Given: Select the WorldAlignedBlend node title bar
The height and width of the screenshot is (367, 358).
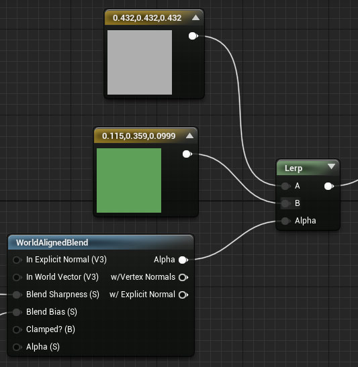Looking at the screenshot, I should tap(101, 242).
